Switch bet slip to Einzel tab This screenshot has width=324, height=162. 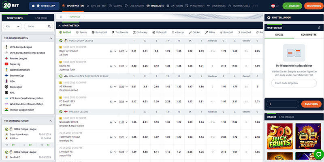(x=279, y=35)
